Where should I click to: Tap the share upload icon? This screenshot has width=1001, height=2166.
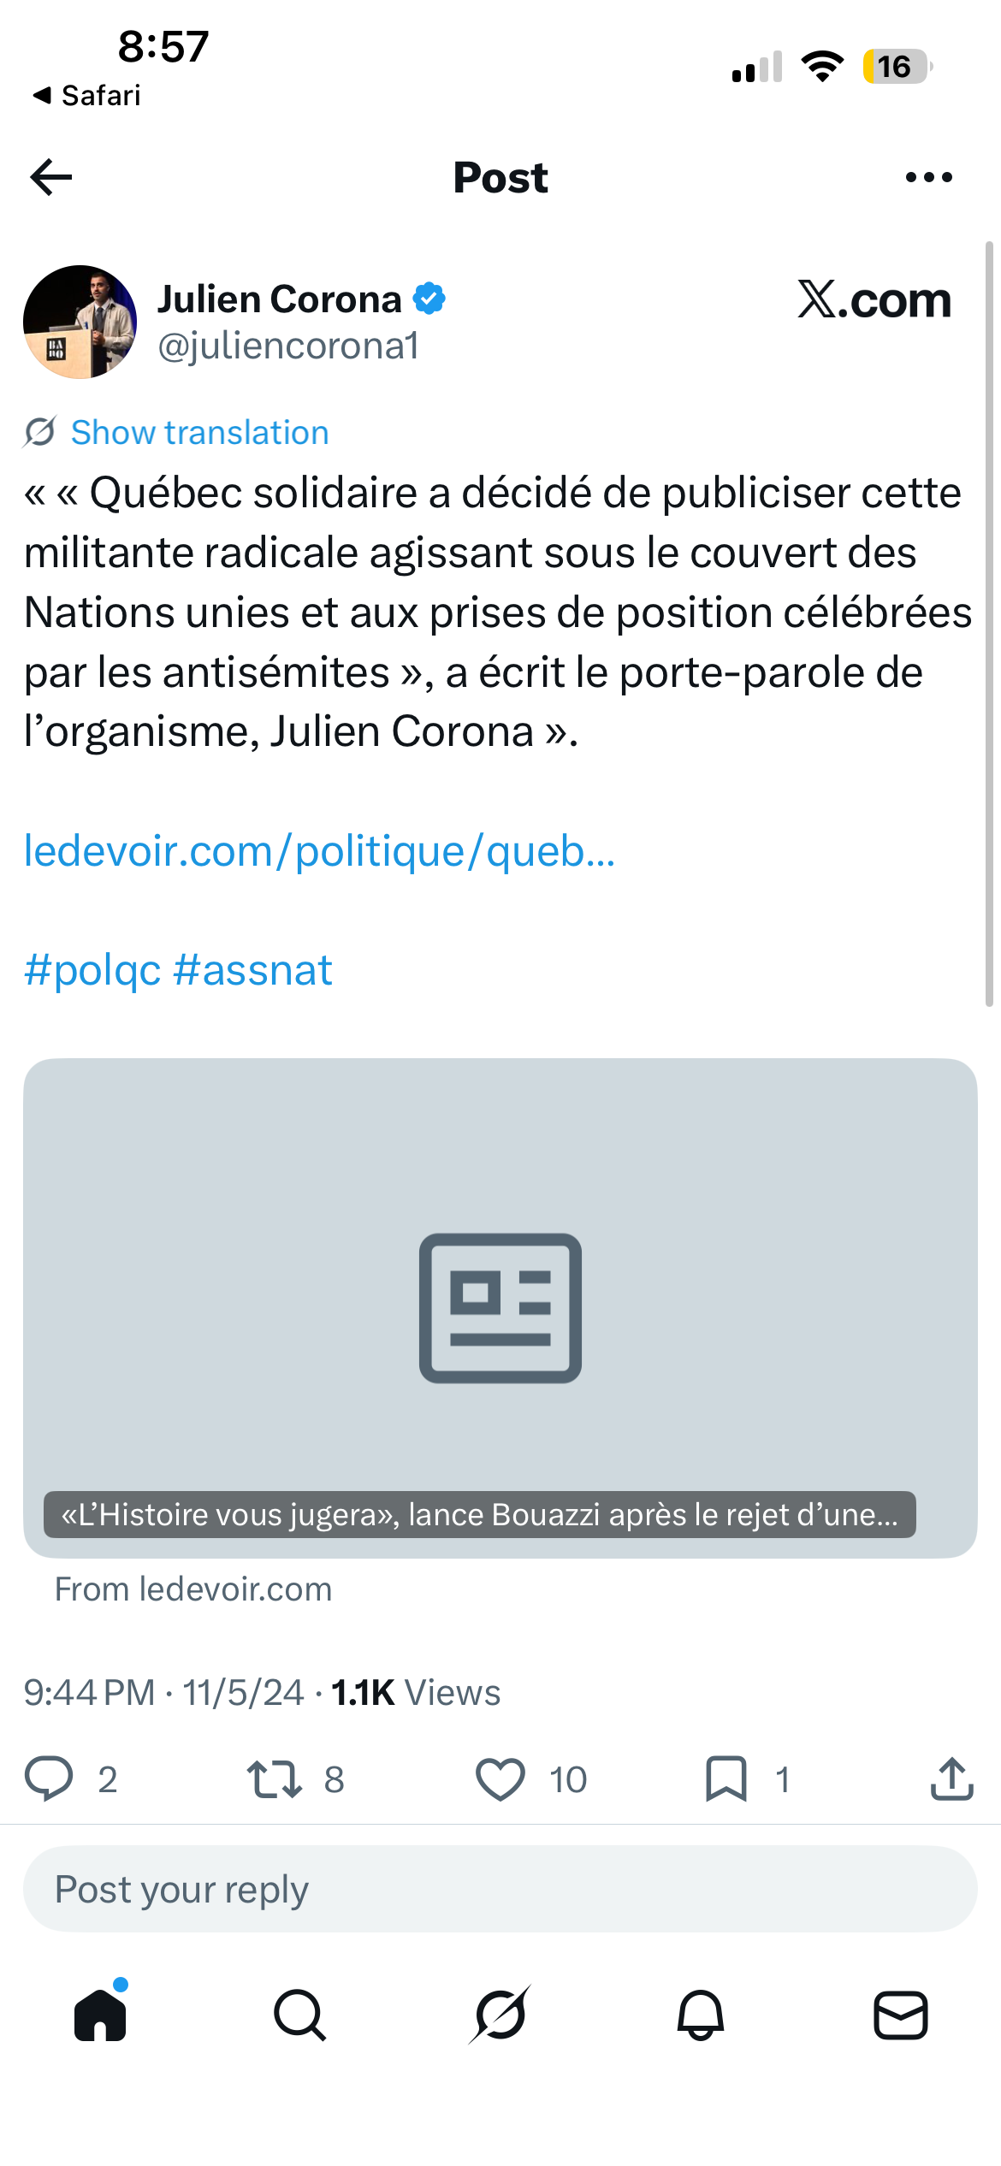pos(952,1779)
